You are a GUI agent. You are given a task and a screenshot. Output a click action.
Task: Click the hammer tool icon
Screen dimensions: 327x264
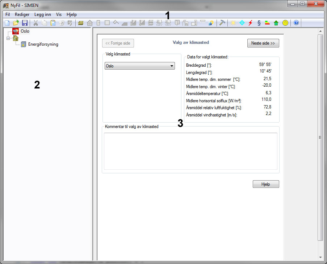(222, 23)
